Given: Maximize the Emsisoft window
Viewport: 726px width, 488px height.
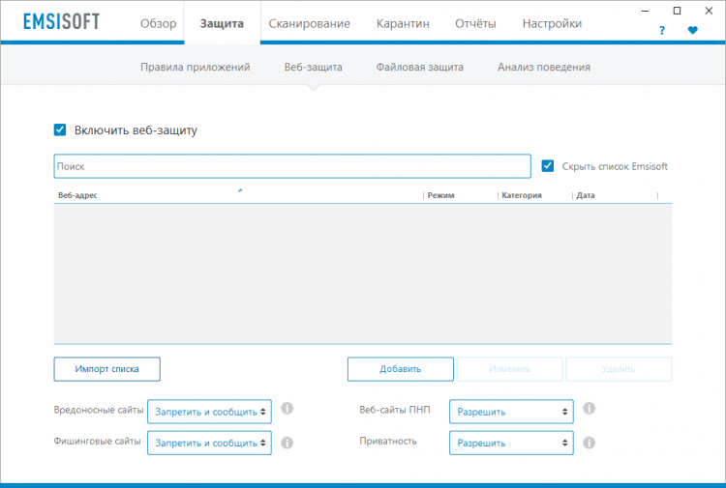Looking at the screenshot, I should 677,11.
